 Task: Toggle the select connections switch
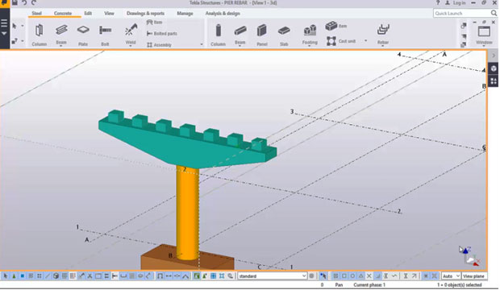tap(14, 276)
